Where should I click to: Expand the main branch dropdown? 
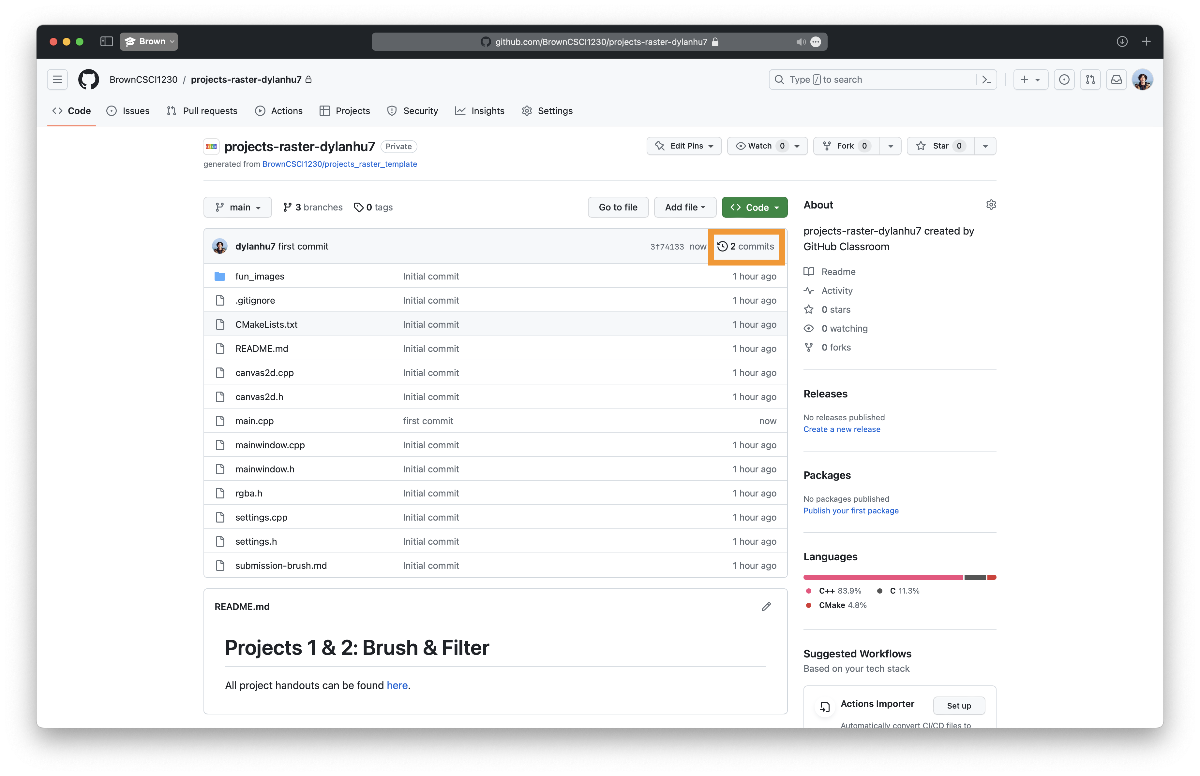[237, 207]
